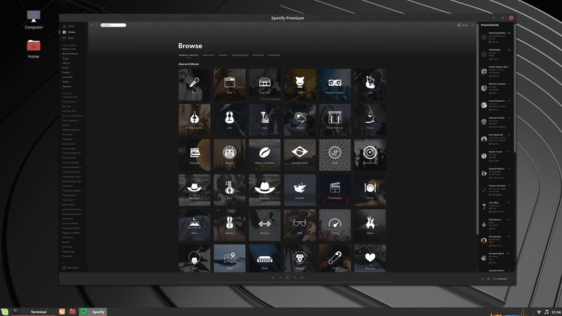Toggle shuffle playback
This screenshot has height=316, width=562.
(x=273, y=277)
